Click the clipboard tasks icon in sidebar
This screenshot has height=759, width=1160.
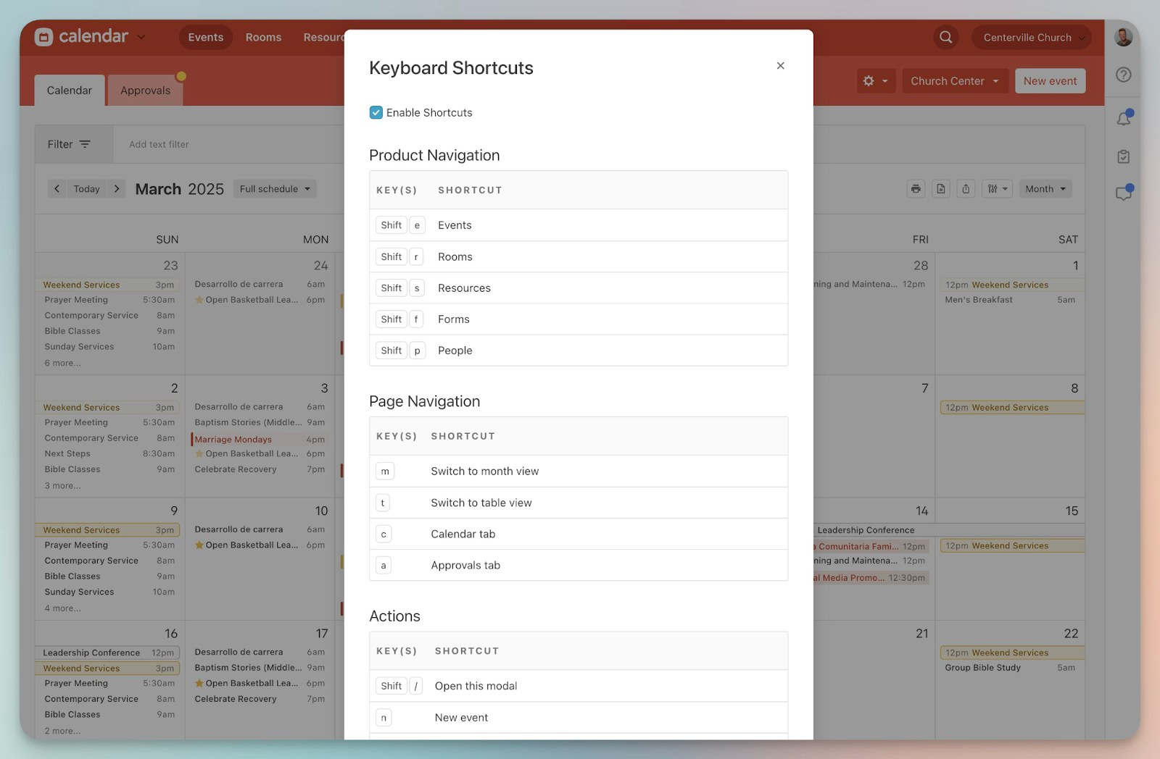coord(1123,156)
